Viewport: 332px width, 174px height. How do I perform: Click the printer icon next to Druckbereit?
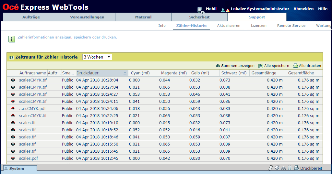pos(296,168)
